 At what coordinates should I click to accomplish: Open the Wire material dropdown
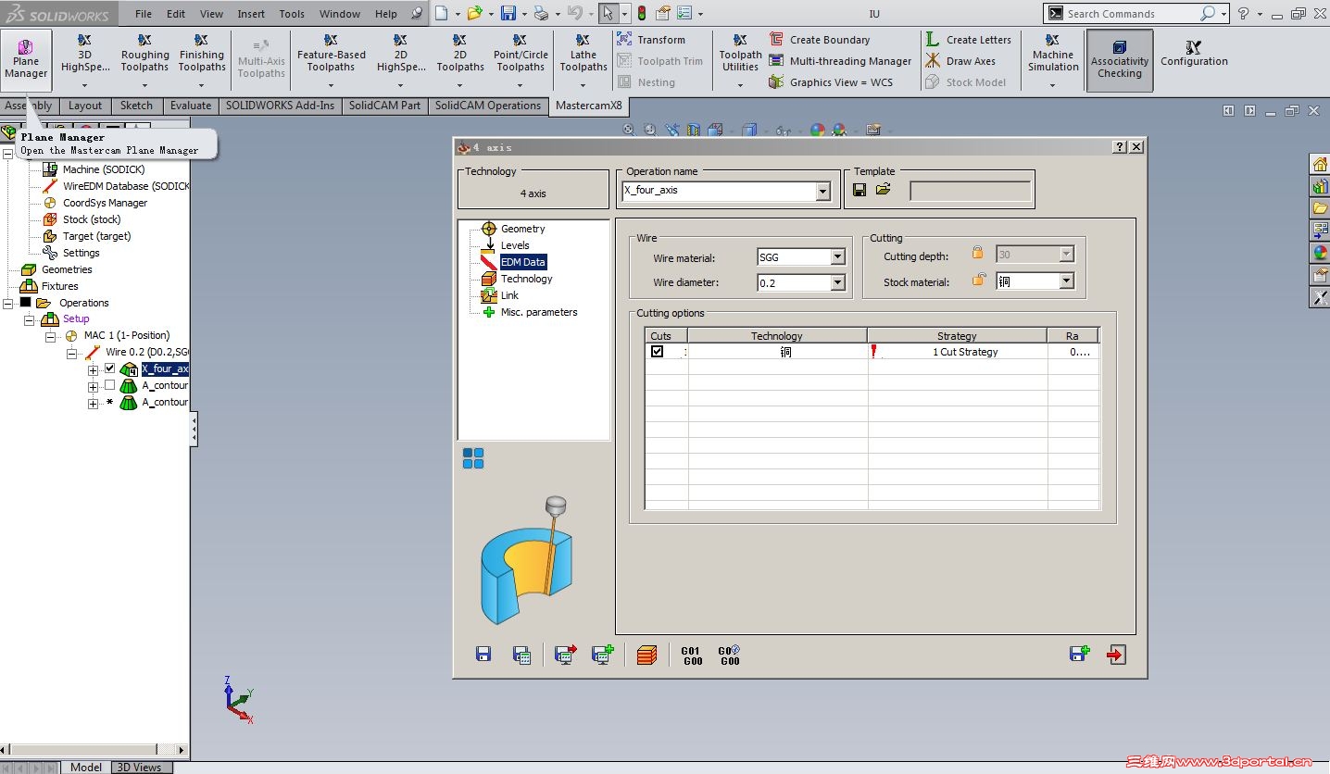[x=837, y=257]
